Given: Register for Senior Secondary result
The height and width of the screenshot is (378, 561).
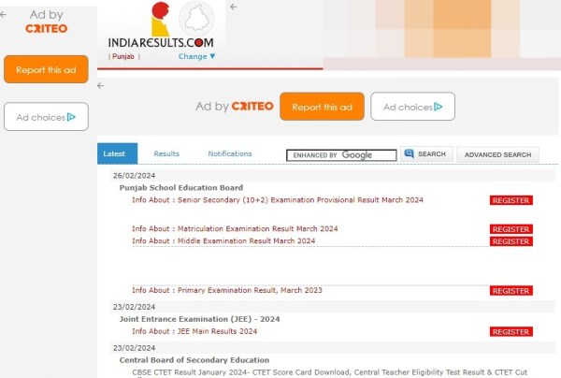Looking at the screenshot, I should click(x=511, y=200).
